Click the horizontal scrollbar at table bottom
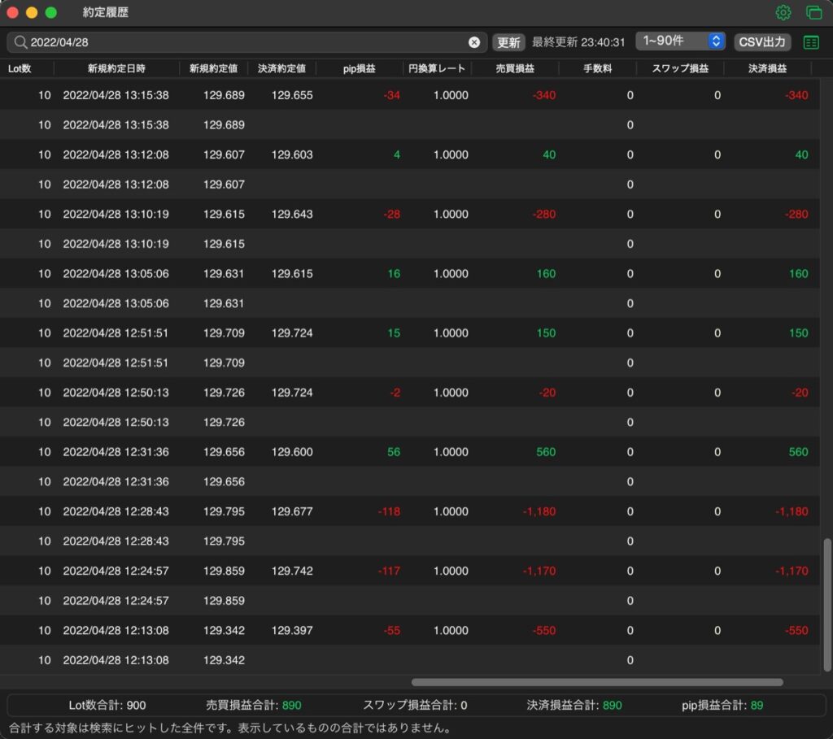This screenshot has width=833, height=739. [597, 682]
